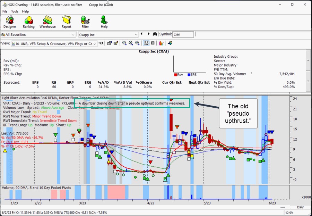Click the Daily period button
Image resolution: width=312 pixels, height=216 pixels.
[300, 207]
